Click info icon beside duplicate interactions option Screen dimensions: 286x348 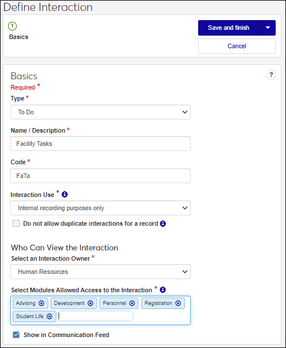tap(163, 223)
